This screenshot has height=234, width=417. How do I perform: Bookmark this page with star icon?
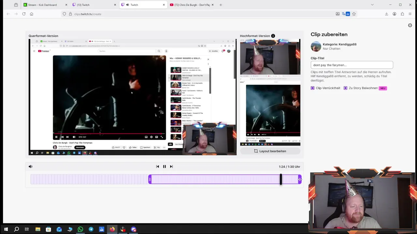click(354, 14)
